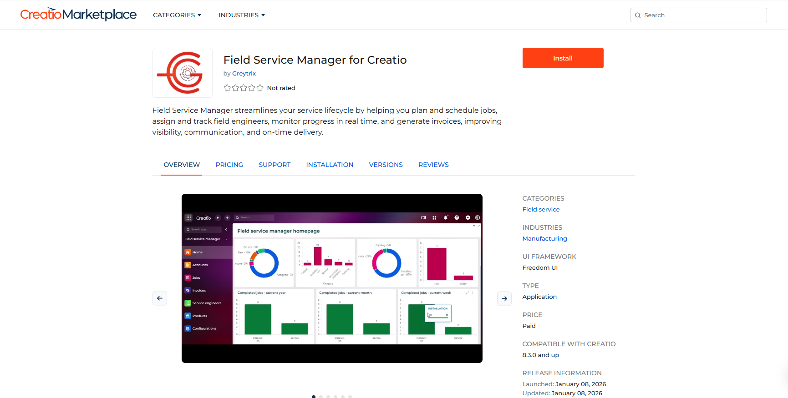Open the Greytrix developer link

(244, 73)
